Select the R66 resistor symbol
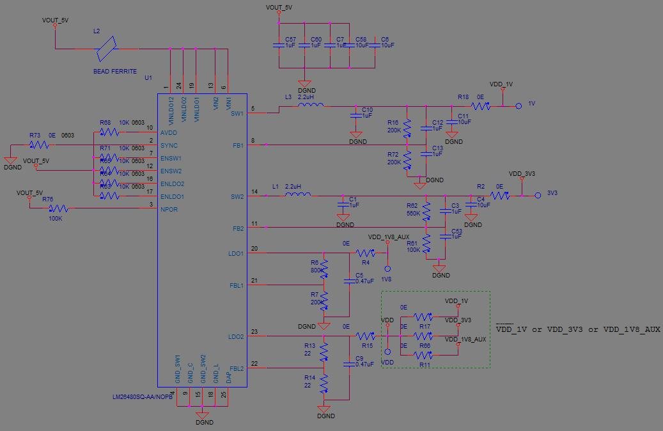Screen dimensions: 663x431 tap(423, 336)
